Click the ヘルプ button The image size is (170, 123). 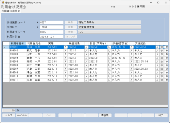pyautogui.click(x=9, y=115)
